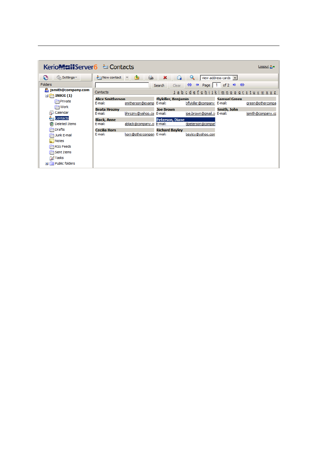Open the INBOX (1) folder
The width and height of the screenshot is (317, 449).
click(63, 95)
